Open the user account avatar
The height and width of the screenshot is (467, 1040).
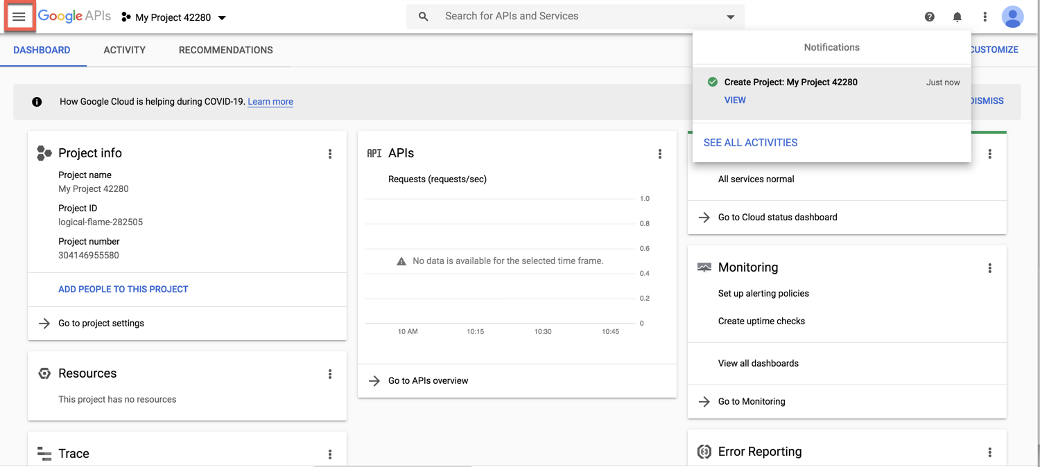click(x=1012, y=17)
